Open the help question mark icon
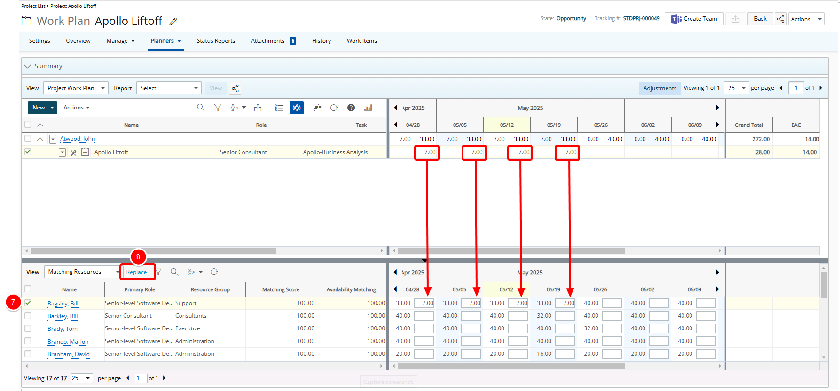Screen dimensions: 840x391 pyautogui.click(x=351, y=108)
